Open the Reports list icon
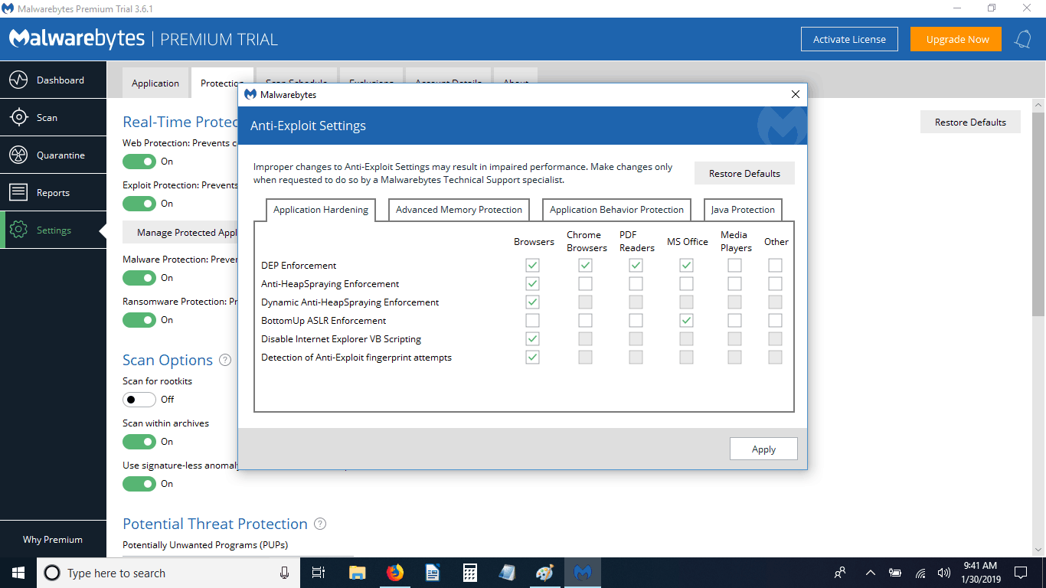Viewport: 1046px width, 588px height. 18,192
